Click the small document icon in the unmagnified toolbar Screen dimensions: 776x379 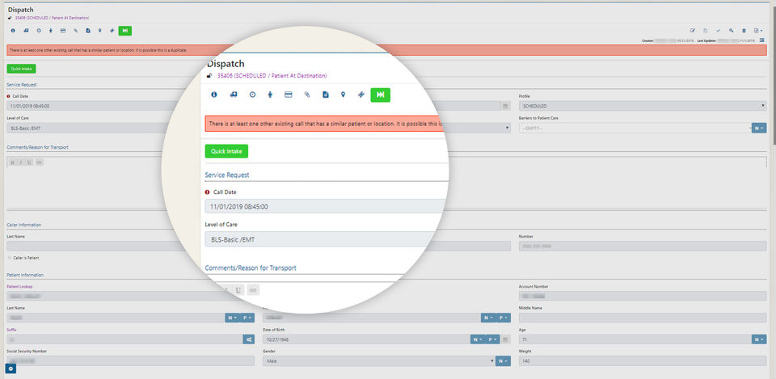88,31
